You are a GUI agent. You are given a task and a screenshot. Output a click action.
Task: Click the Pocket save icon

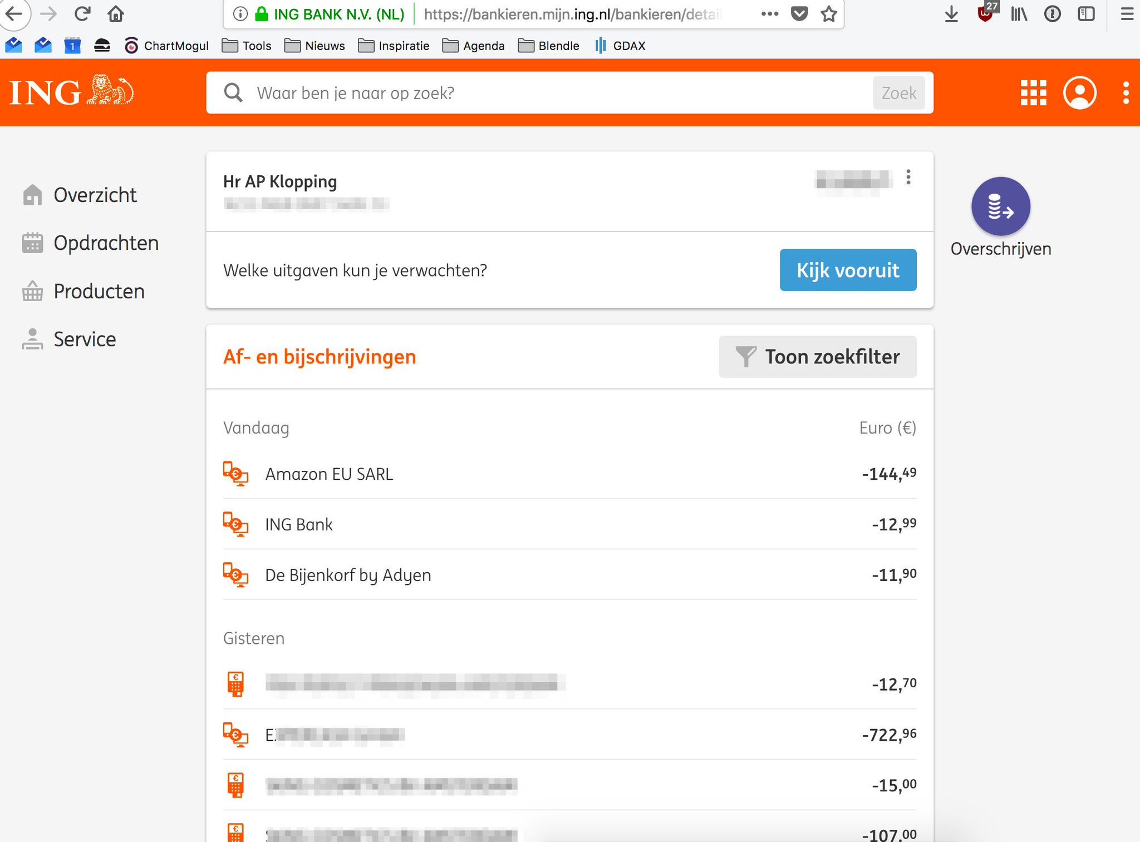click(x=799, y=14)
